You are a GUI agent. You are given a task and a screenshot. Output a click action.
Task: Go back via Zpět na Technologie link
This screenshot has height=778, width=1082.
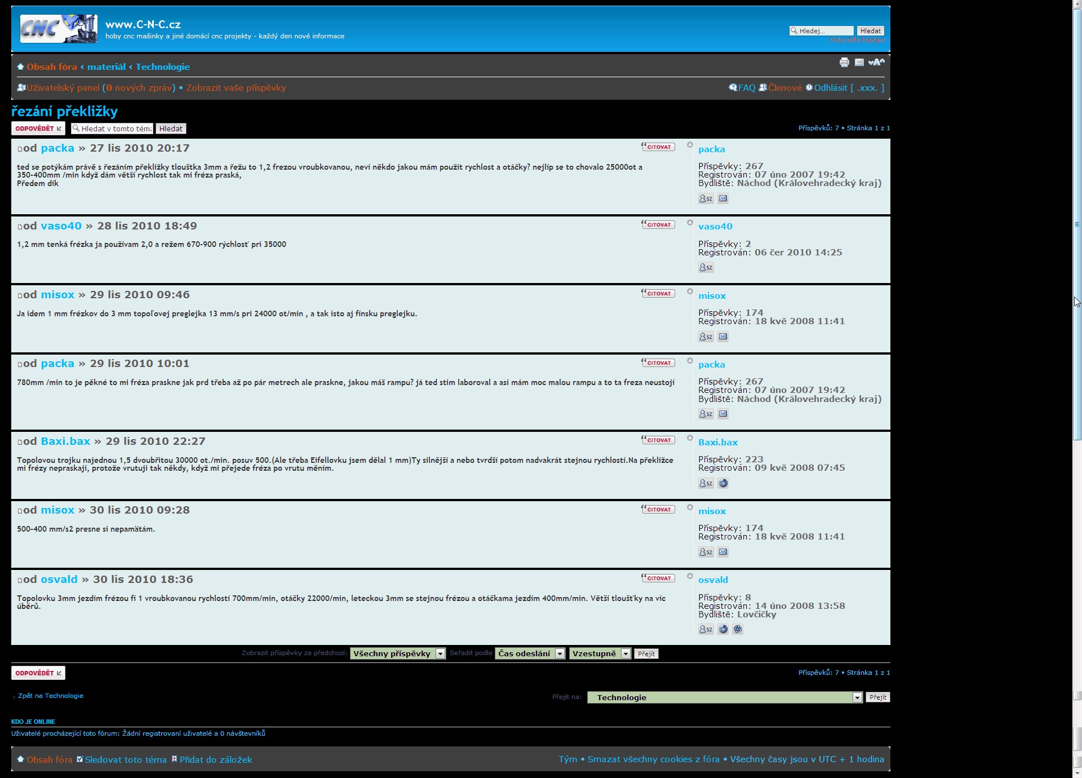[x=50, y=696]
